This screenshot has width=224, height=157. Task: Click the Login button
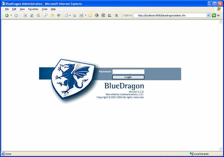coord(128,77)
